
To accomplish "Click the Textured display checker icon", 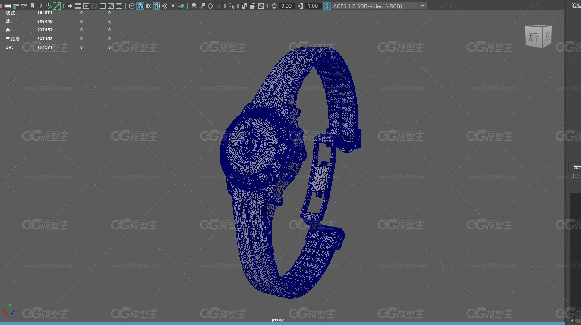I will (x=165, y=6).
